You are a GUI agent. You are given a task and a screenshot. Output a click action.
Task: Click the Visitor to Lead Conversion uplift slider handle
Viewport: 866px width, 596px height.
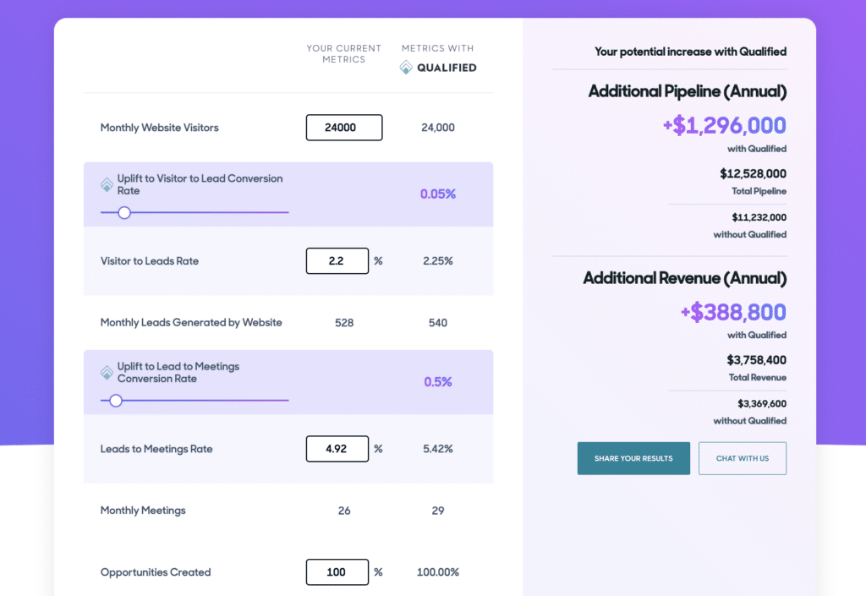124,212
